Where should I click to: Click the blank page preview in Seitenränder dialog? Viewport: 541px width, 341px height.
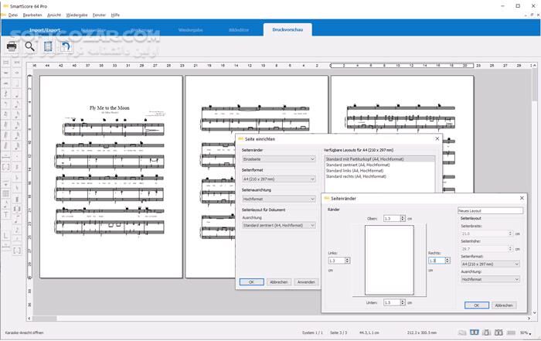pyautogui.click(x=390, y=261)
